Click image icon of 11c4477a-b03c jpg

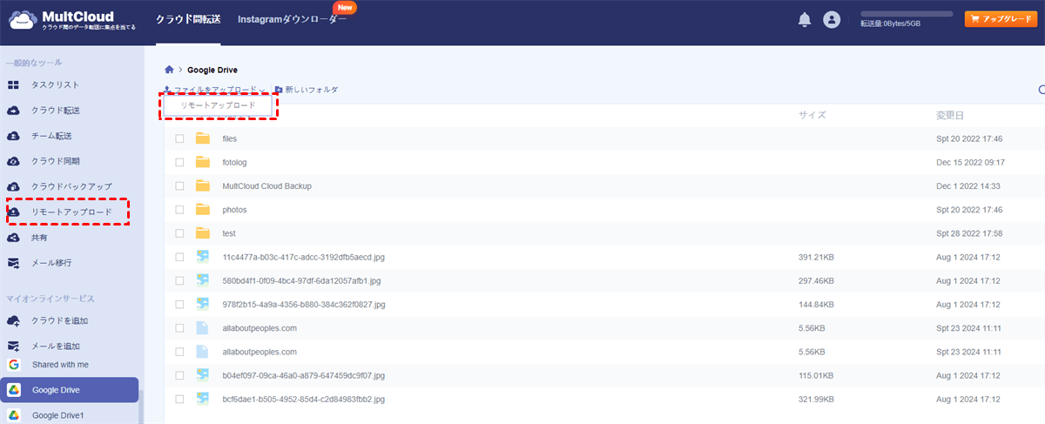[x=203, y=257]
